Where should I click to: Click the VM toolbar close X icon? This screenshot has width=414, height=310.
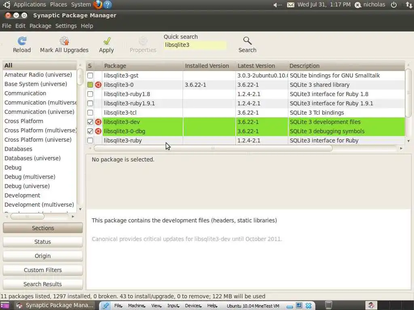tap(308, 306)
